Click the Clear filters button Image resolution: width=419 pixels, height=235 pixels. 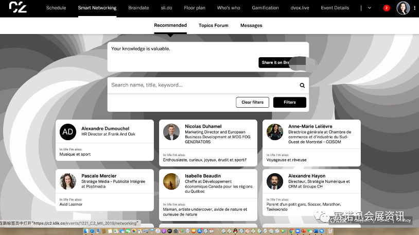[253, 102]
